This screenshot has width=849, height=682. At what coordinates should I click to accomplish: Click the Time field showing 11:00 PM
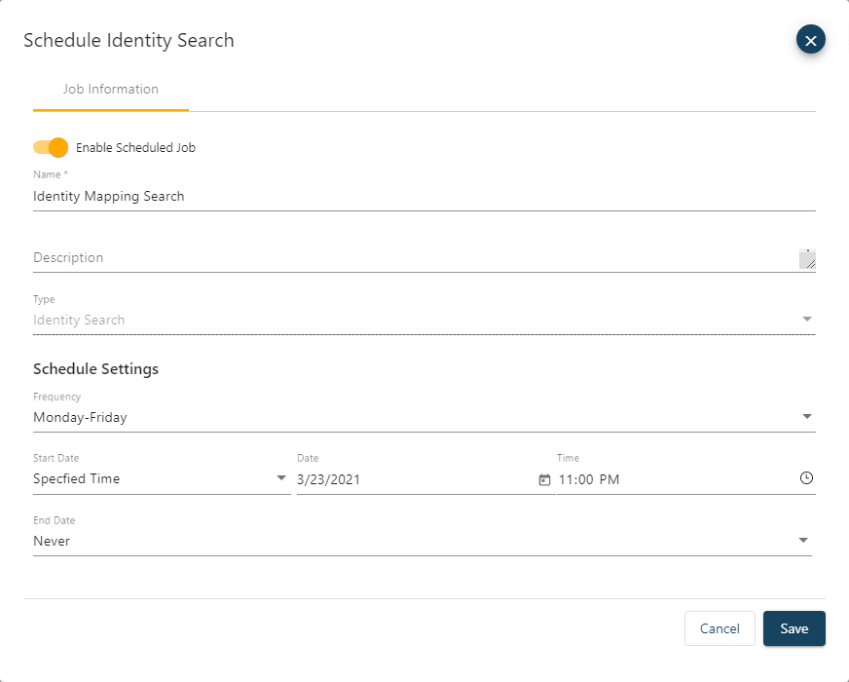click(x=672, y=479)
